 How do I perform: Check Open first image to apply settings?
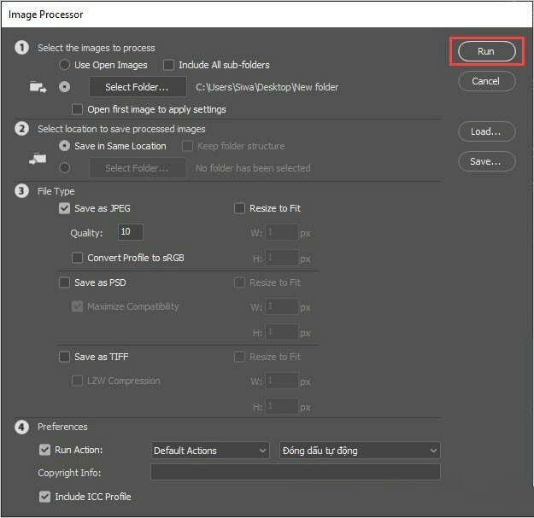79,109
